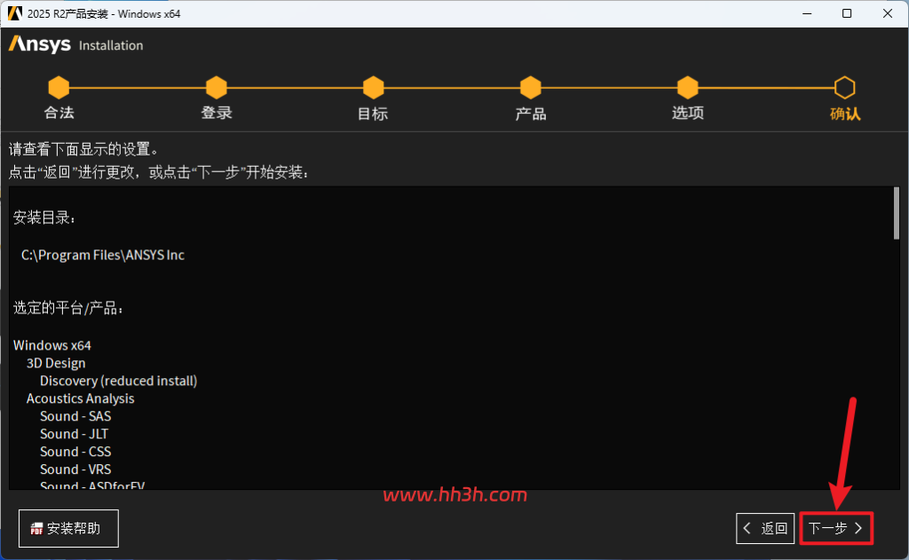909x560 pixels.
Task: Select the 合法 step label
Action: [59, 113]
